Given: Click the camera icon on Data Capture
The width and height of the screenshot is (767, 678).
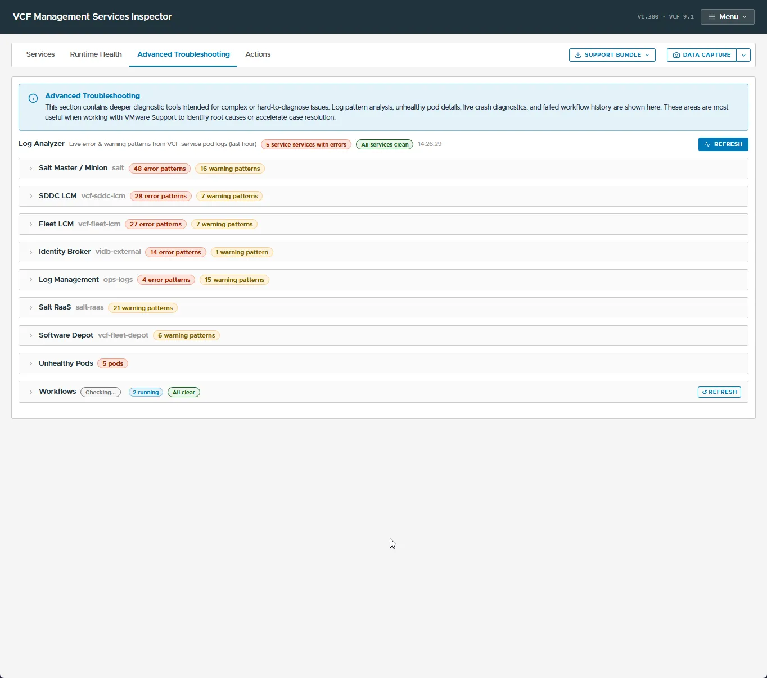Looking at the screenshot, I should click(x=676, y=55).
